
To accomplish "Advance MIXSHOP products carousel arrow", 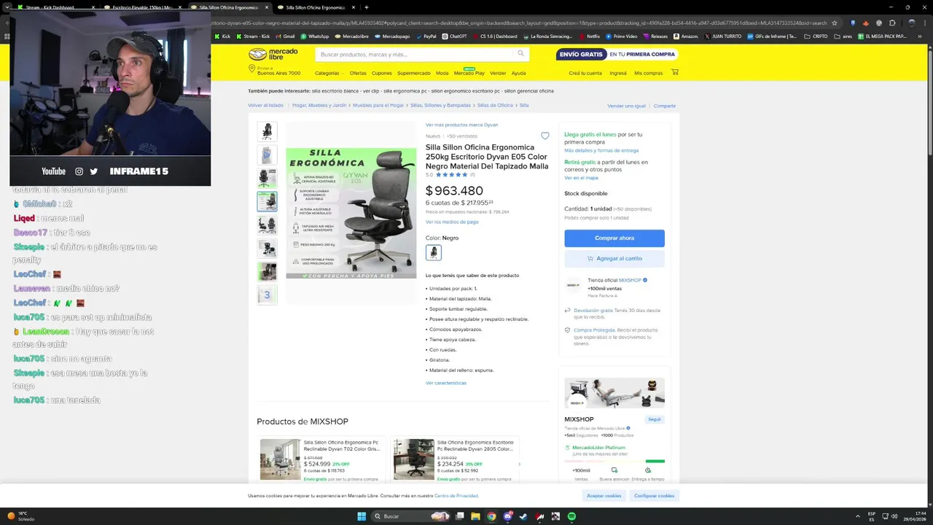I will (519, 464).
